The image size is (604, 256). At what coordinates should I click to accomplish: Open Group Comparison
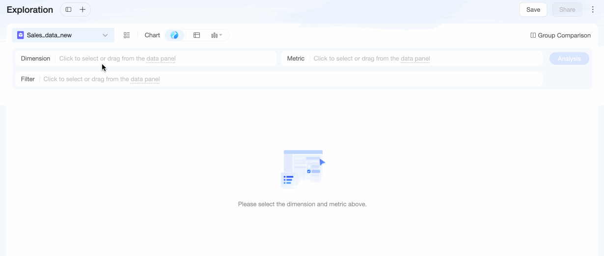(x=560, y=35)
